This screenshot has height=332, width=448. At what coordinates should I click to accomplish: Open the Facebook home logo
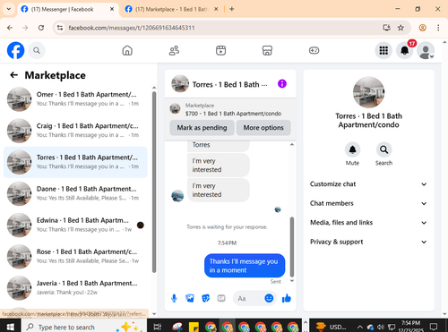coord(15,50)
